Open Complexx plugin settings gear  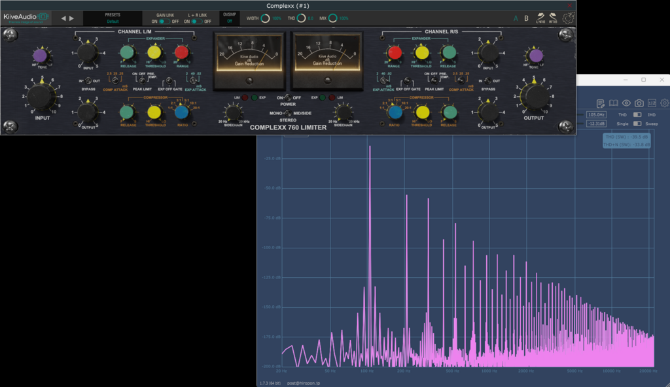tap(569, 18)
